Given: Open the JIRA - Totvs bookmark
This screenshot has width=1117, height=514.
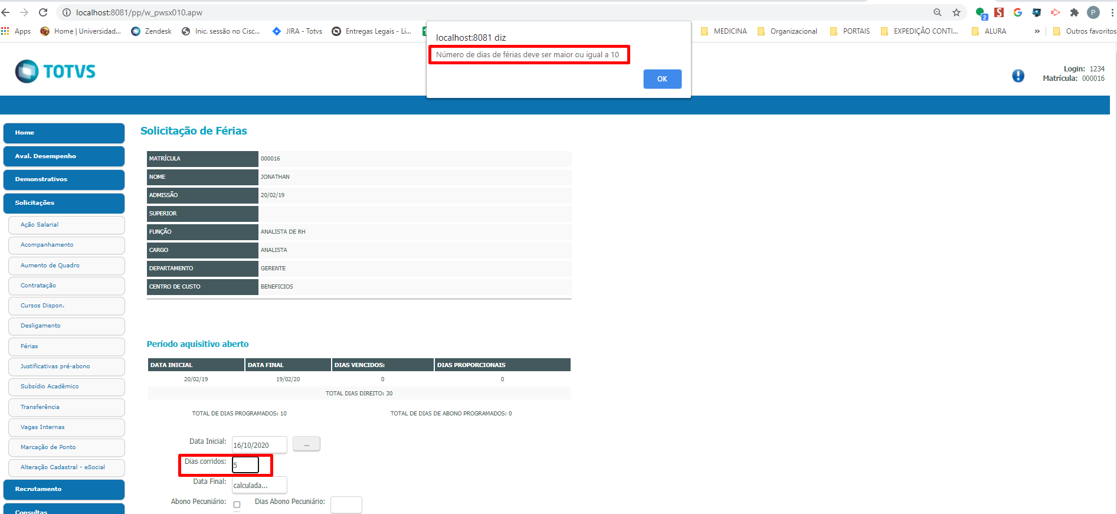Looking at the screenshot, I should coord(297,31).
